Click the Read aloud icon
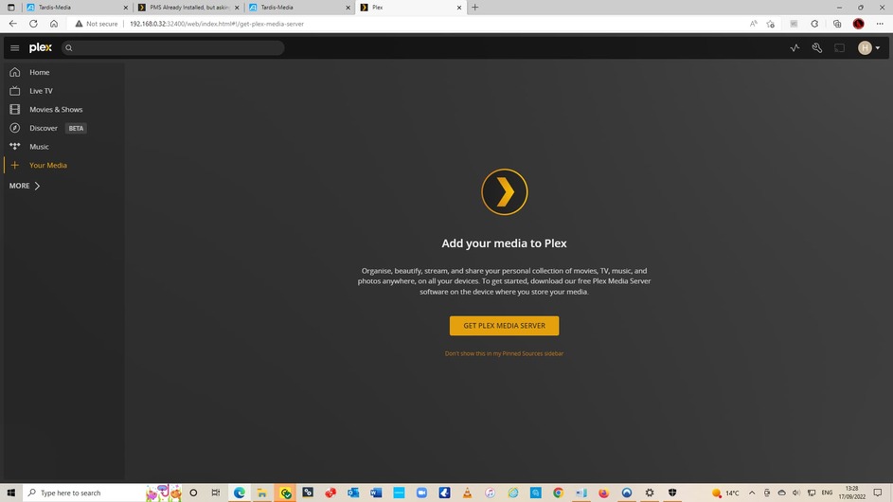 [x=754, y=24]
